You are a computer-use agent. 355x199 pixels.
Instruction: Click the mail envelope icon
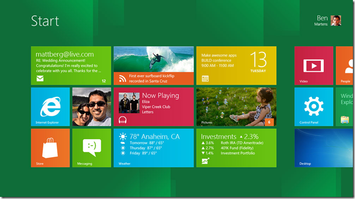click(40, 79)
